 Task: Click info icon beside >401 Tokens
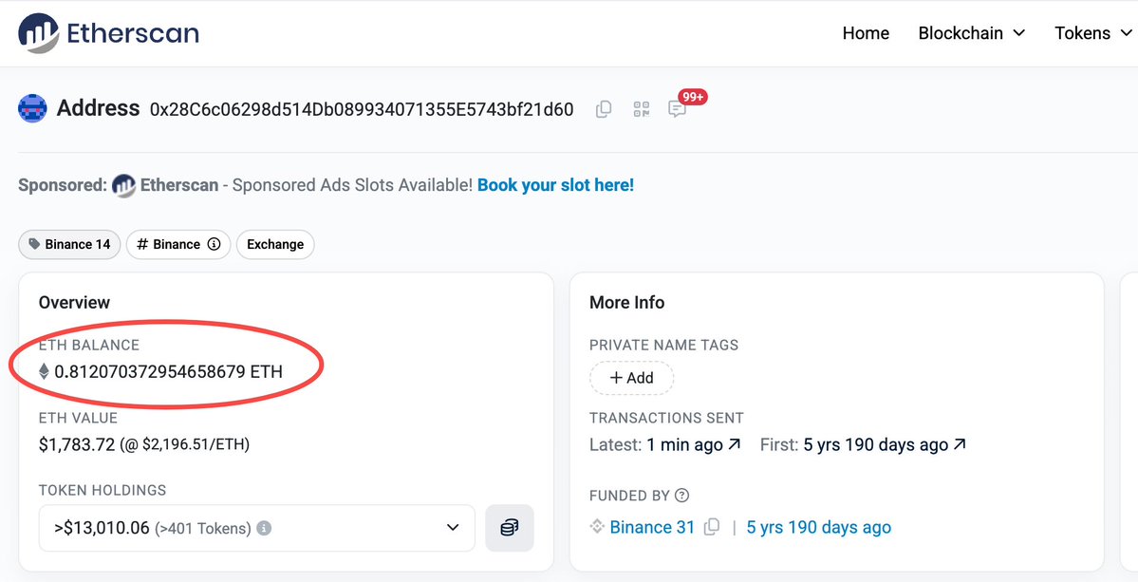tap(265, 528)
